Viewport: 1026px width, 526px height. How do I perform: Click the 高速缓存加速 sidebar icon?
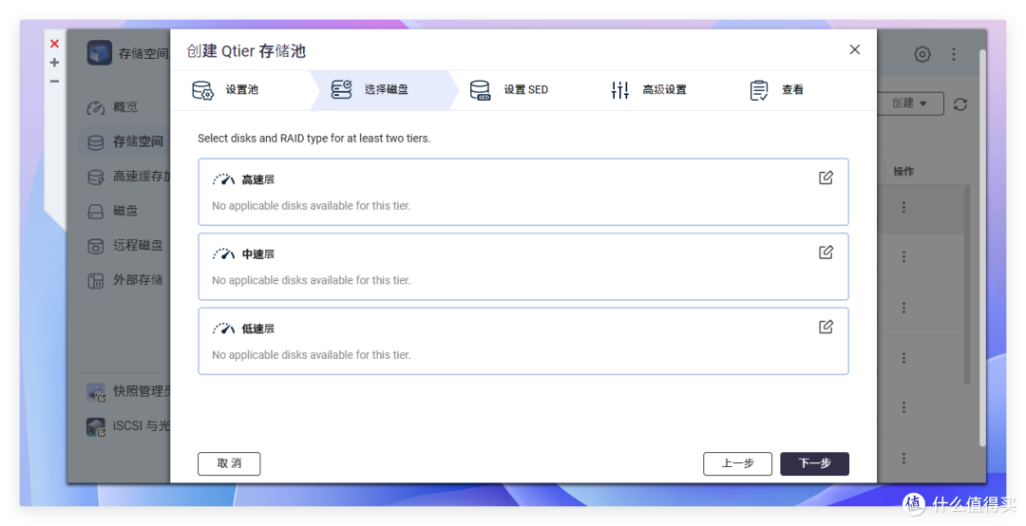point(96,177)
